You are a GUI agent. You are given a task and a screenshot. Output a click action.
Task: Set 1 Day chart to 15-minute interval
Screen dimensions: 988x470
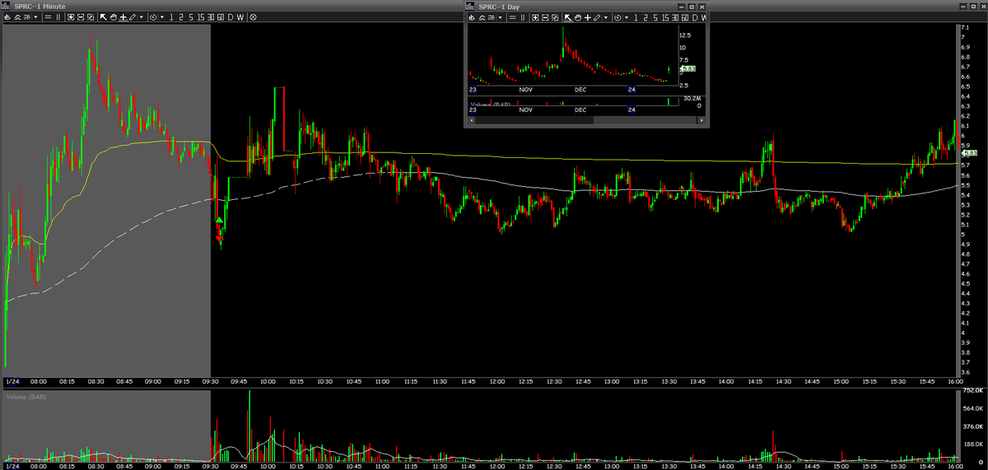(665, 17)
